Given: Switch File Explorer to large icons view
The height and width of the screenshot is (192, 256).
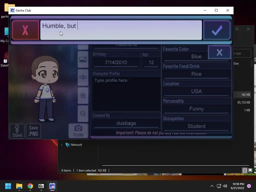Looking at the screenshot, I should [x=250, y=170].
